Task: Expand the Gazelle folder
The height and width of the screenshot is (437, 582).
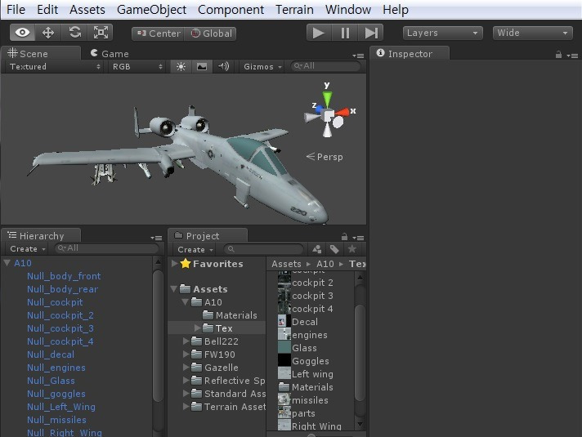Action: click(186, 368)
